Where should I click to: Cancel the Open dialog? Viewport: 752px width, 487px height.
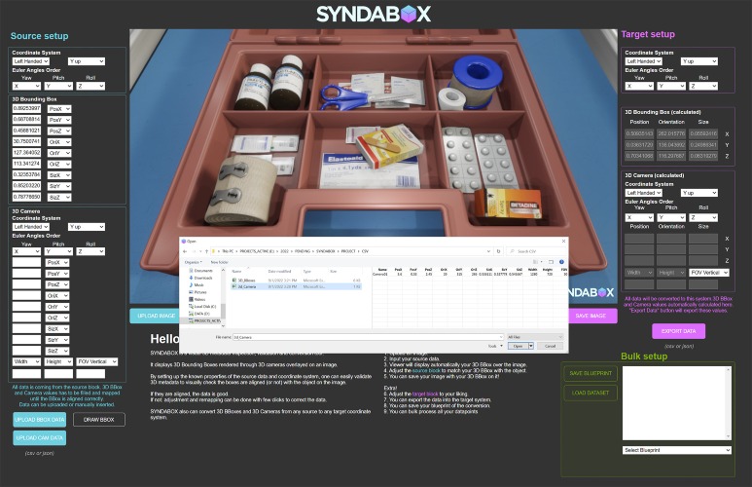coord(550,346)
